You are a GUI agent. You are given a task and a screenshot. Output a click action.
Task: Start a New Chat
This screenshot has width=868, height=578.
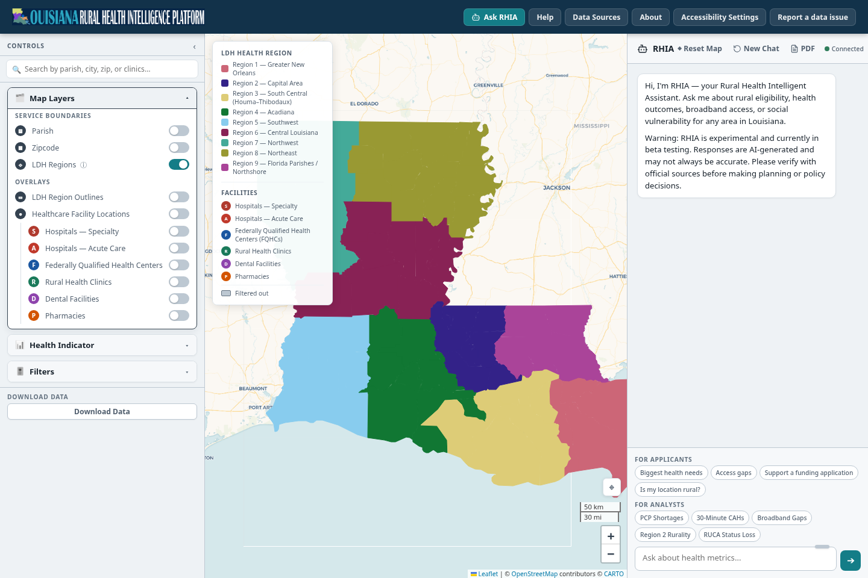click(756, 49)
